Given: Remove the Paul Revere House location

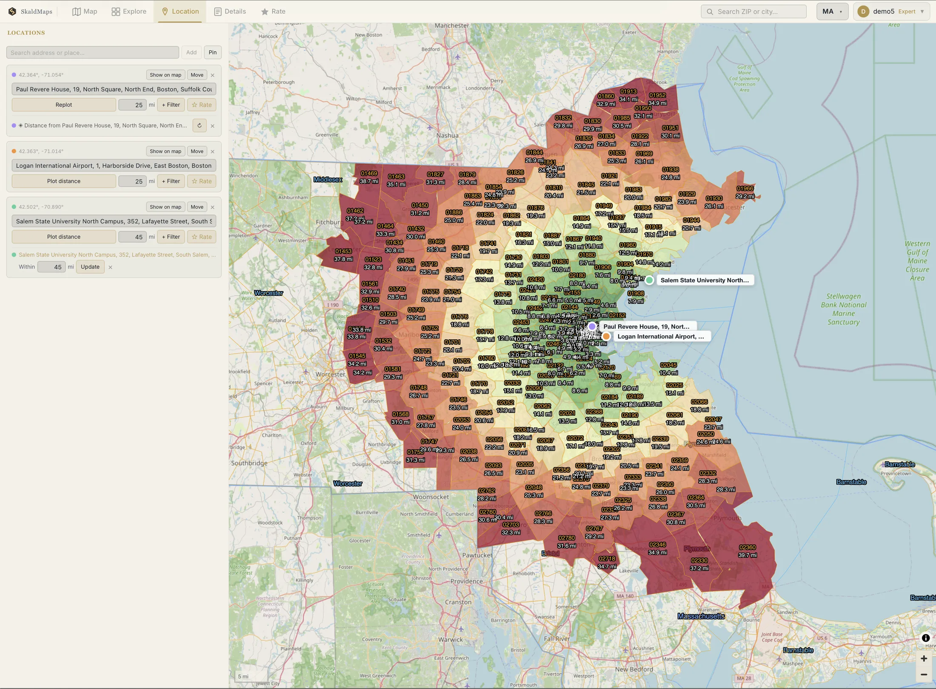Looking at the screenshot, I should (213, 75).
